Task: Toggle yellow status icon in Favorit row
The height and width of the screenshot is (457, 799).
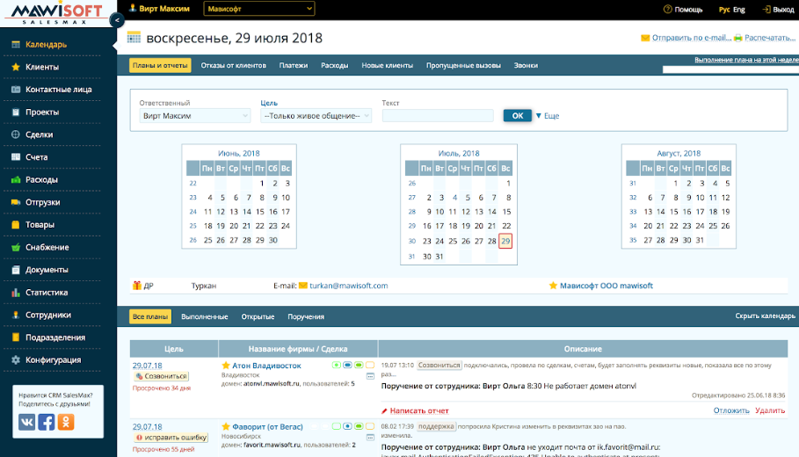Action: (x=370, y=426)
